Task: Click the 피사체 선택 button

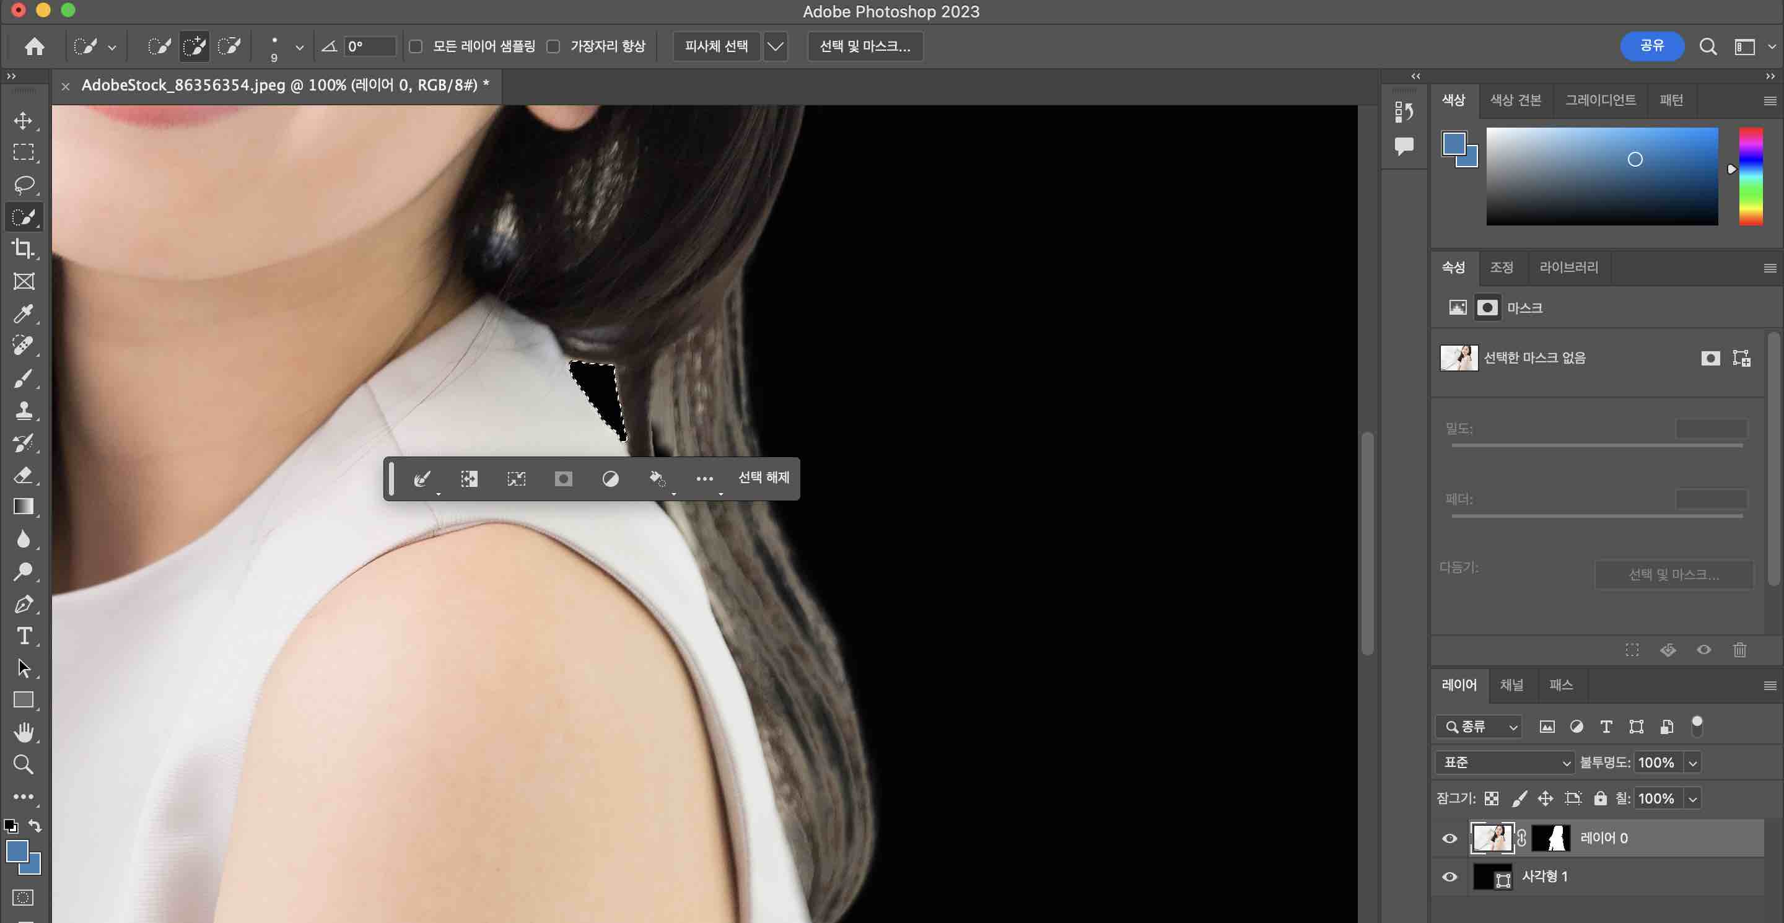Action: (x=716, y=46)
